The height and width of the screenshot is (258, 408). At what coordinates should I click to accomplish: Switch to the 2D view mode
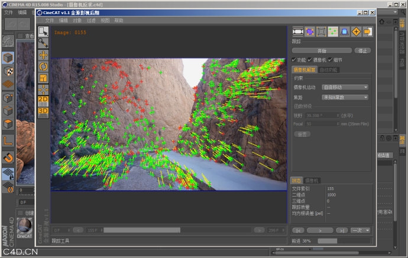[43, 101]
